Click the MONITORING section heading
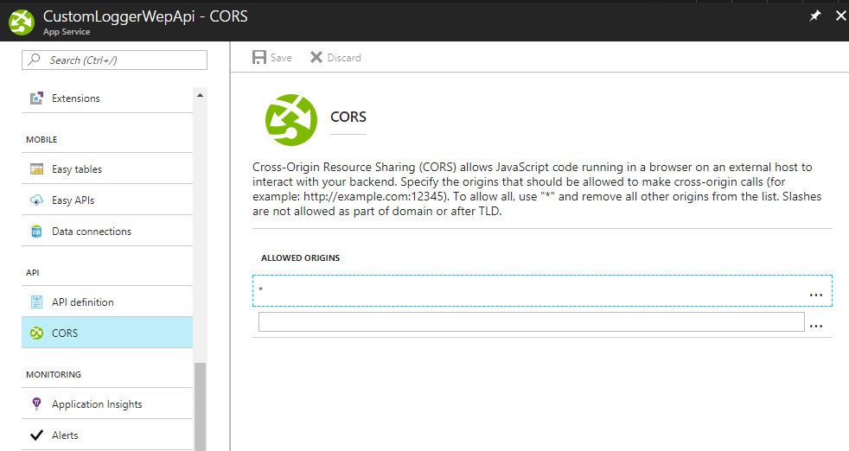This screenshot has height=451, width=849. click(x=54, y=375)
